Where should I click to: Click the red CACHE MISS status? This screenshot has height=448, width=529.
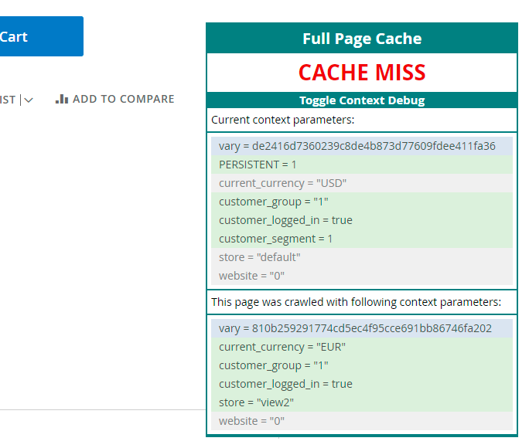coord(361,73)
